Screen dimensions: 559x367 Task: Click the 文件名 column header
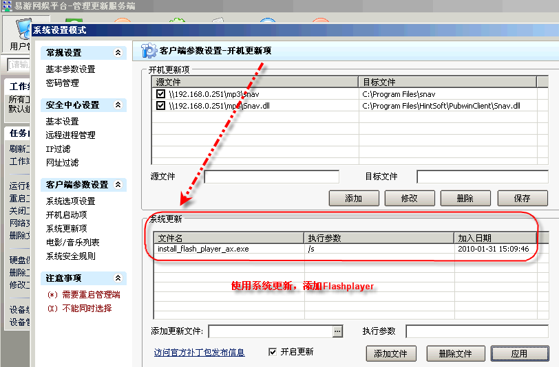[x=229, y=238]
